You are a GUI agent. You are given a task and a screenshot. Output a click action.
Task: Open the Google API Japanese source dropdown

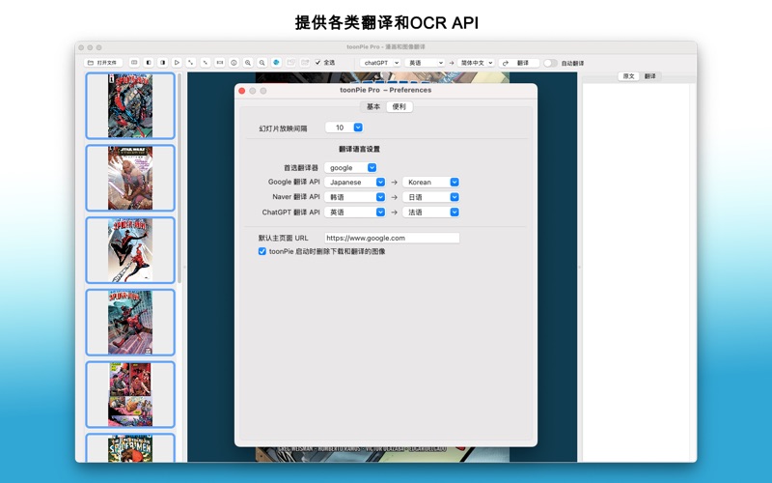click(x=354, y=182)
